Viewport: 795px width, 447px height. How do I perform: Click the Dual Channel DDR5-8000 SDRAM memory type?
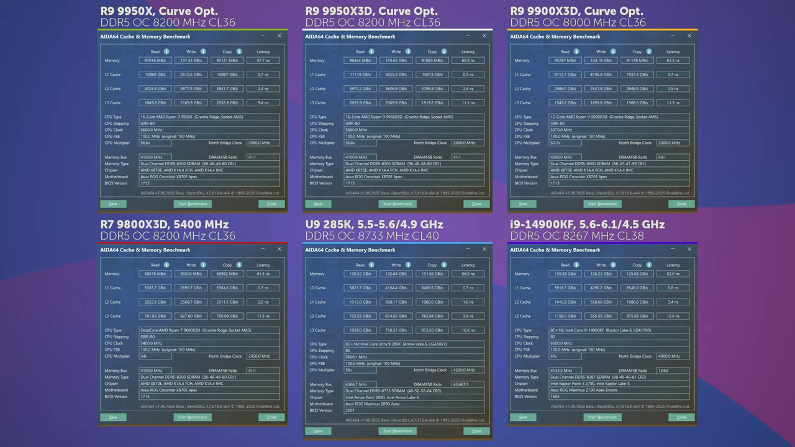619,164
